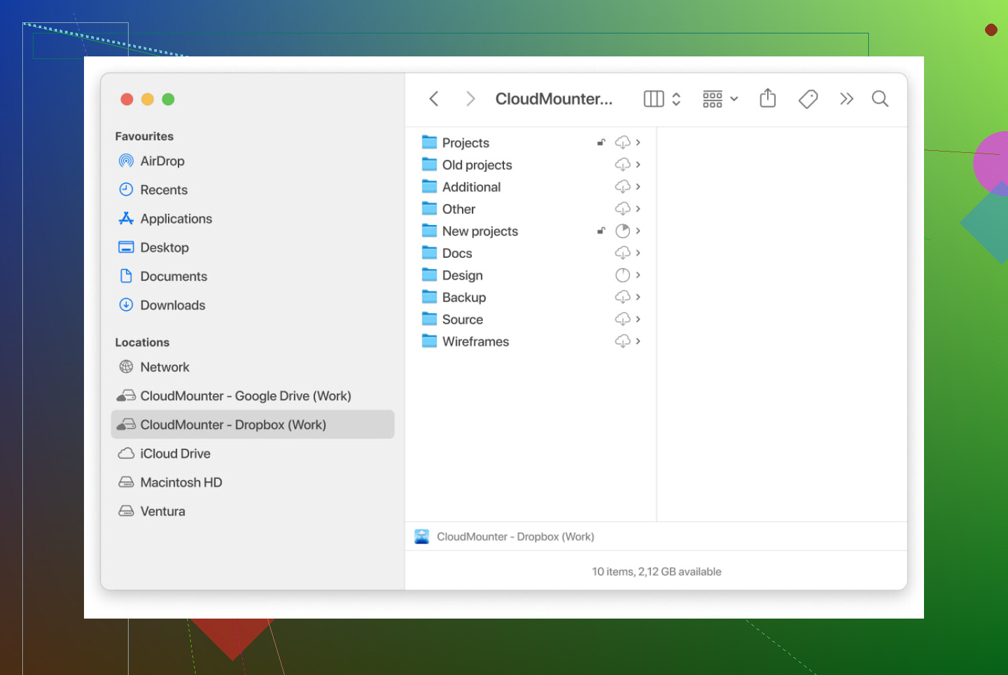This screenshot has width=1008, height=675.
Task: Go back with the left chevron
Action: coord(434,99)
